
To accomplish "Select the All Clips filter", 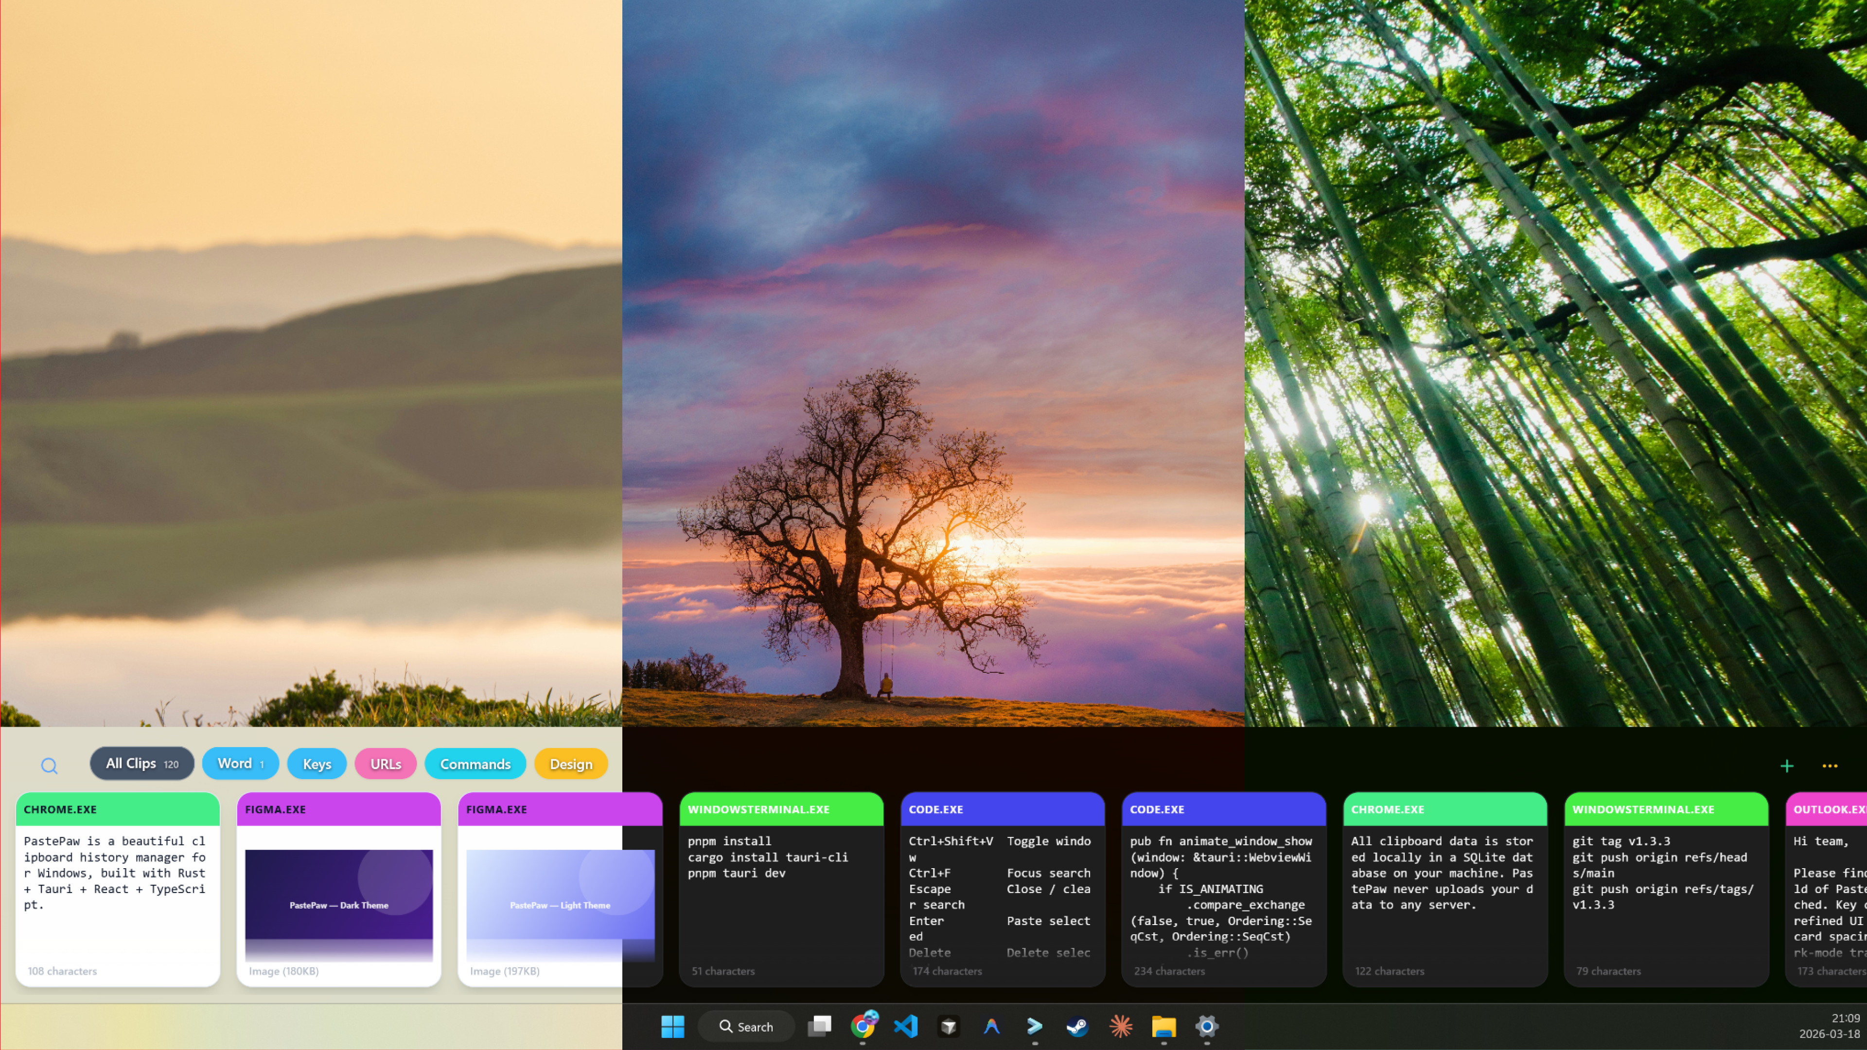I will pos(141,764).
